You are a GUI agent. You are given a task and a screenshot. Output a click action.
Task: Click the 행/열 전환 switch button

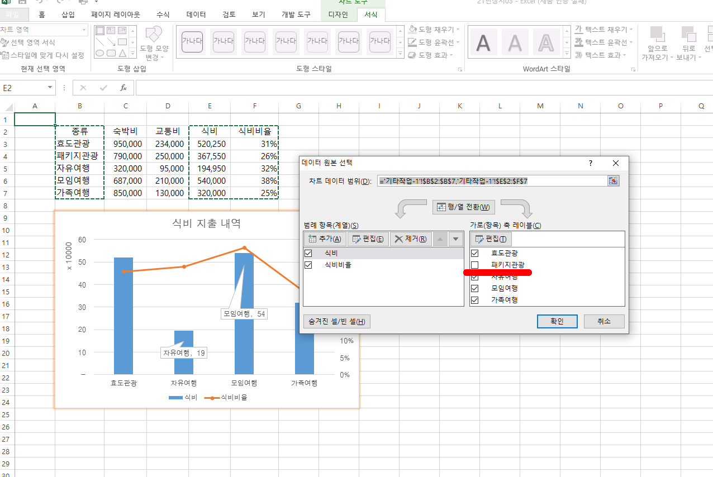463,207
